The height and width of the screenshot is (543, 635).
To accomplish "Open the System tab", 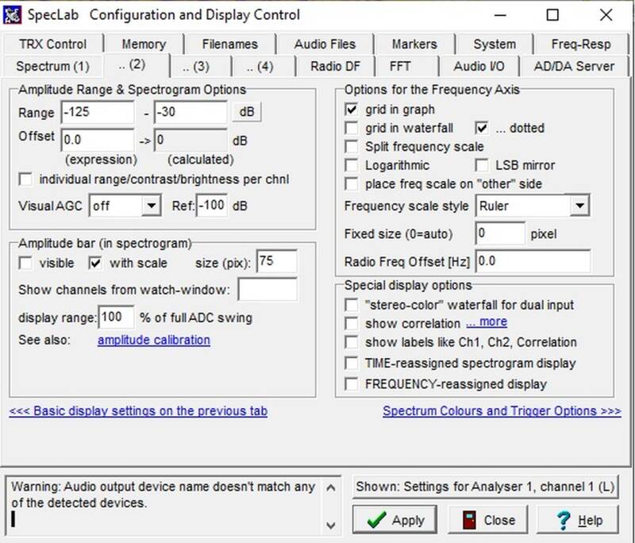I will (x=495, y=44).
